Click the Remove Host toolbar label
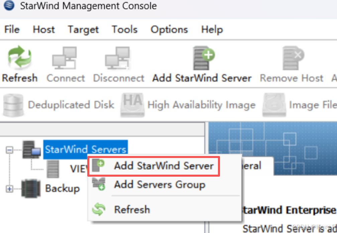 (292, 78)
